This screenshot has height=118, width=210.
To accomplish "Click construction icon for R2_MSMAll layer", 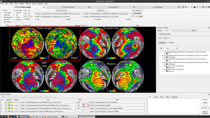I will pyautogui.click(x=12, y=102).
